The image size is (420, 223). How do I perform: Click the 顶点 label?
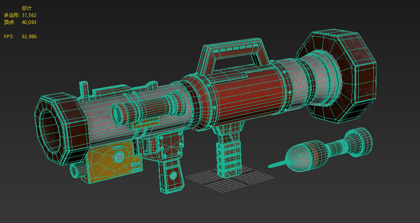(x=9, y=22)
